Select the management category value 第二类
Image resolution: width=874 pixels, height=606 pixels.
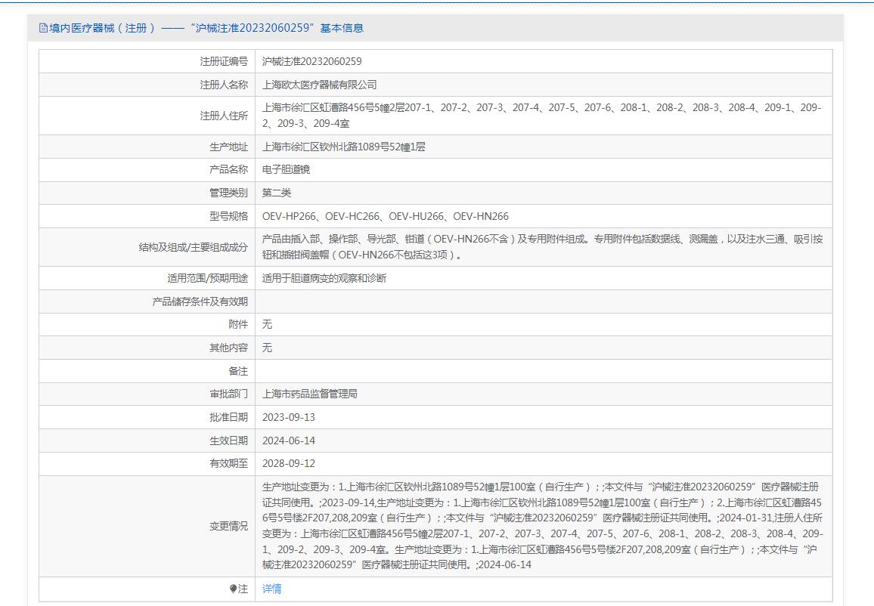[x=277, y=193]
